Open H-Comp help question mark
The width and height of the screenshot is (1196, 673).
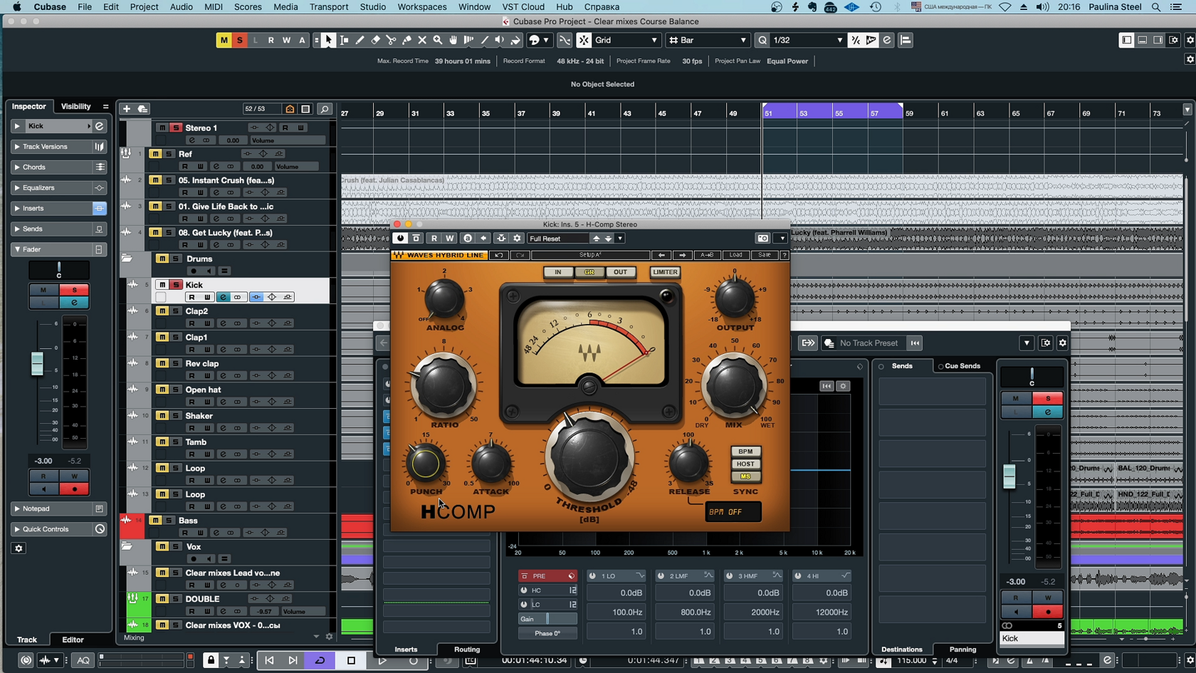click(x=785, y=255)
